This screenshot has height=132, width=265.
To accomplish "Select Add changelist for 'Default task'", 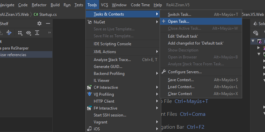I will click(201, 43).
